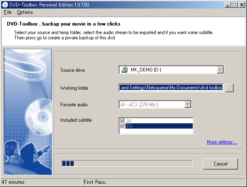247x187 pixels.
Task: Click the disc drive icon beside MK_DEMO
Action: point(124,70)
